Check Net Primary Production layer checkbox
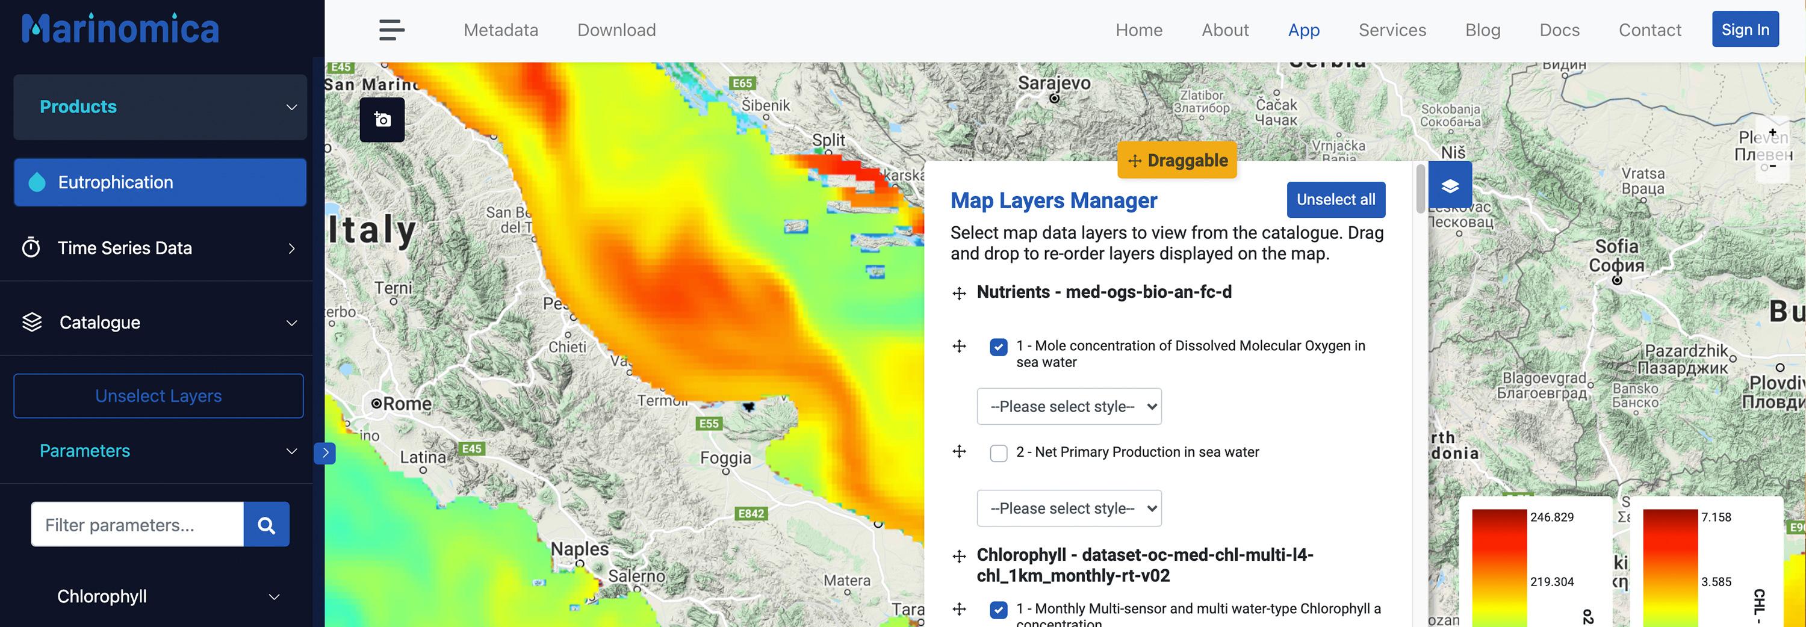The height and width of the screenshot is (627, 1806). tap(998, 453)
